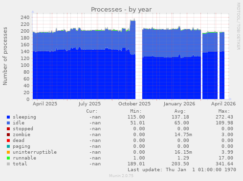Click the zombie avg value 14.75m
The height and width of the screenshot is (181, 243).
[183, 135]
